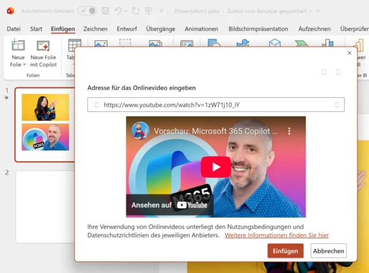The height and width of the screenshot is (273, 369).
Task: Insert a table via Tabelle icon
Action: point(74,45)
